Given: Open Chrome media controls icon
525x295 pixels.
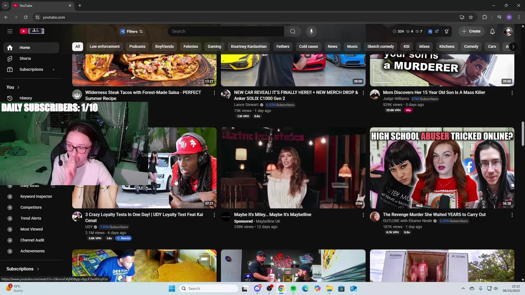Looking at the screenshot, I should click(x=499, y=17).
